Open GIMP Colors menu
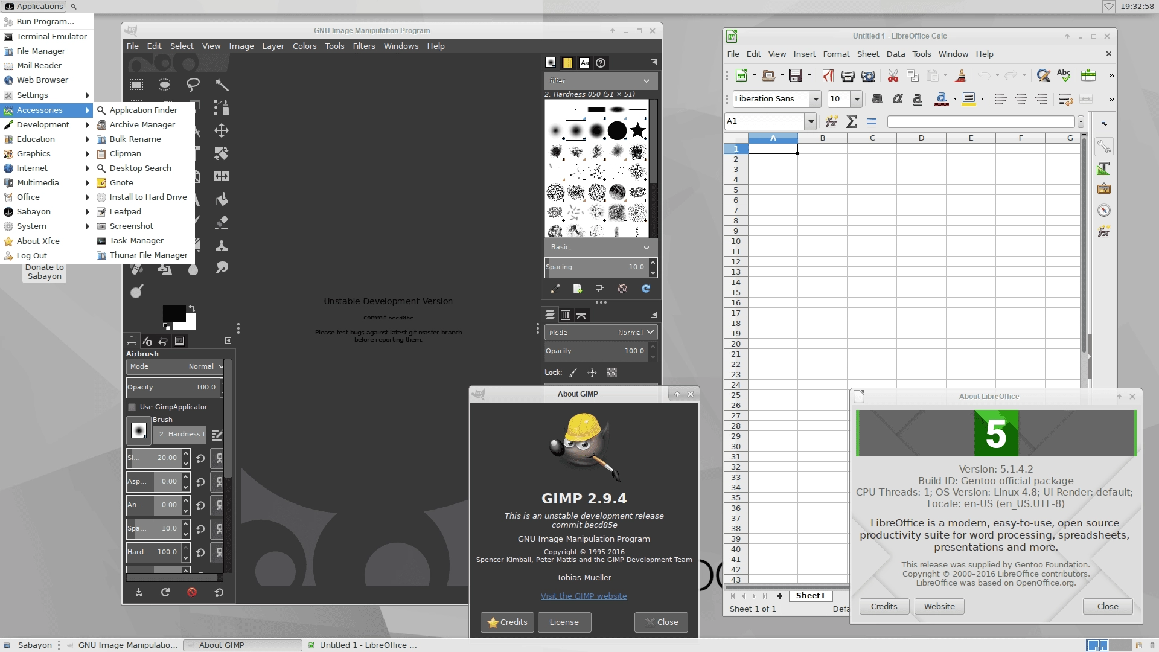The image size is (1159, 652). click(304, 46)
